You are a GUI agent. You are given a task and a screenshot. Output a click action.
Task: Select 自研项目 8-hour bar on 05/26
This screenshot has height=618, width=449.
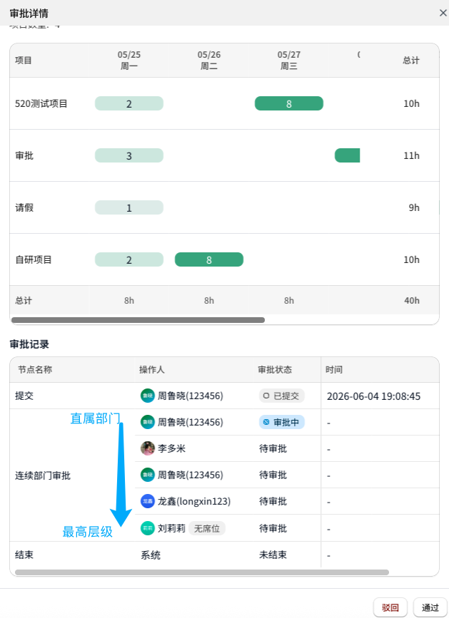click(x=209, y=259)
